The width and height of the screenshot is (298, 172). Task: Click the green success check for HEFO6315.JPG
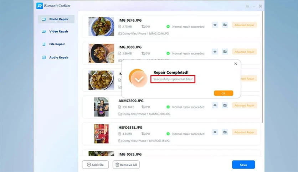[x=168, y=134]
